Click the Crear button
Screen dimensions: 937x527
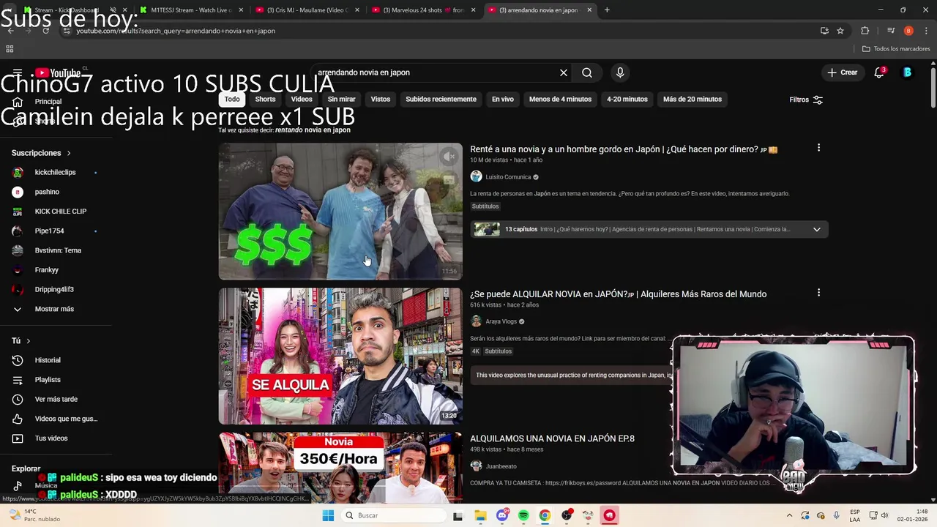click(x=843, y=72)
